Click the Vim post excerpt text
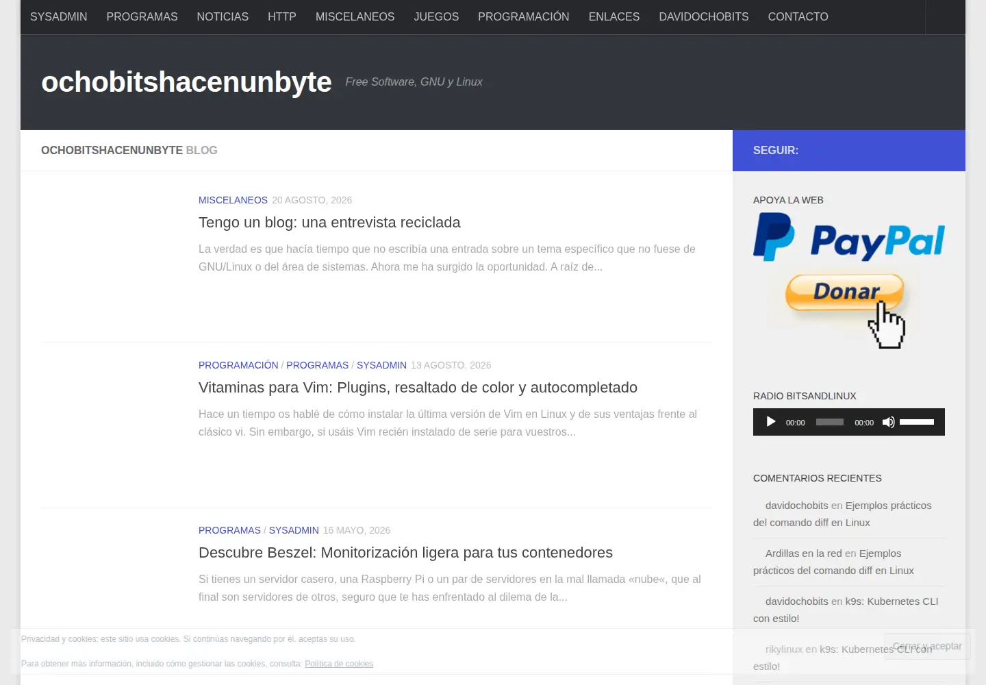The width and height of the screenshot is (986, 685). click(x=448, y=423)
